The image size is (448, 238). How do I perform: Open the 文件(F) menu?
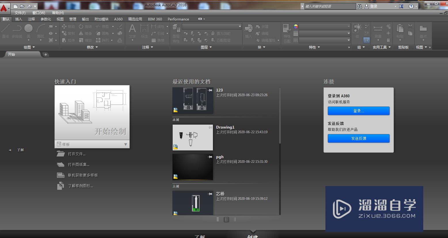20,13
